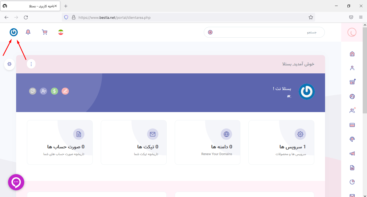Screen dimensions: 367x197
Task: Click the plus icon in search box
Action: [210, 32]
